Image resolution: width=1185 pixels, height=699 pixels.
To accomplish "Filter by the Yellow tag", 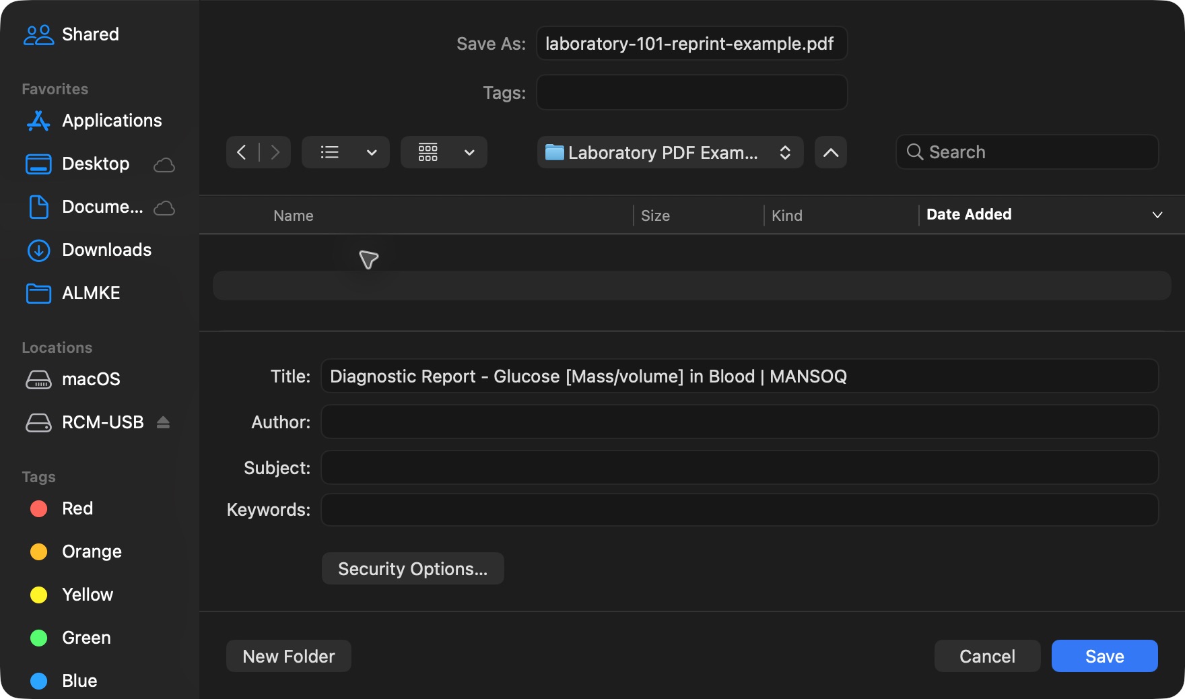I will [72, 595].
